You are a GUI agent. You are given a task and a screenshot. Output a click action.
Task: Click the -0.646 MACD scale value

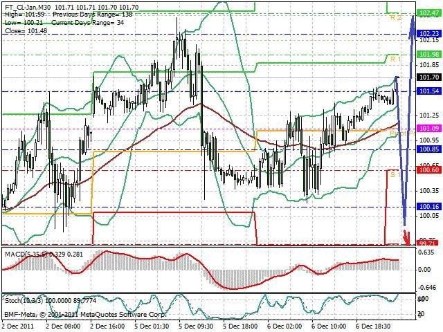click(x=427, y=288)
